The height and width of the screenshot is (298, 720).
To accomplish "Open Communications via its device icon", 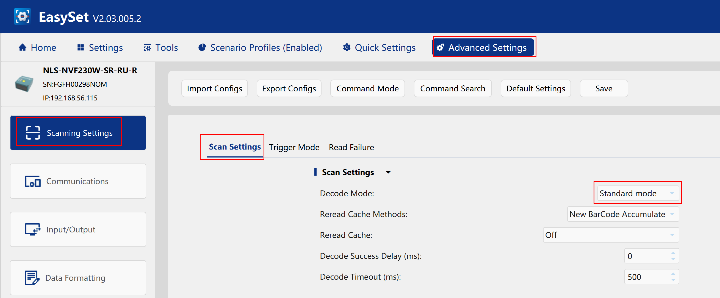I will 33,181.
